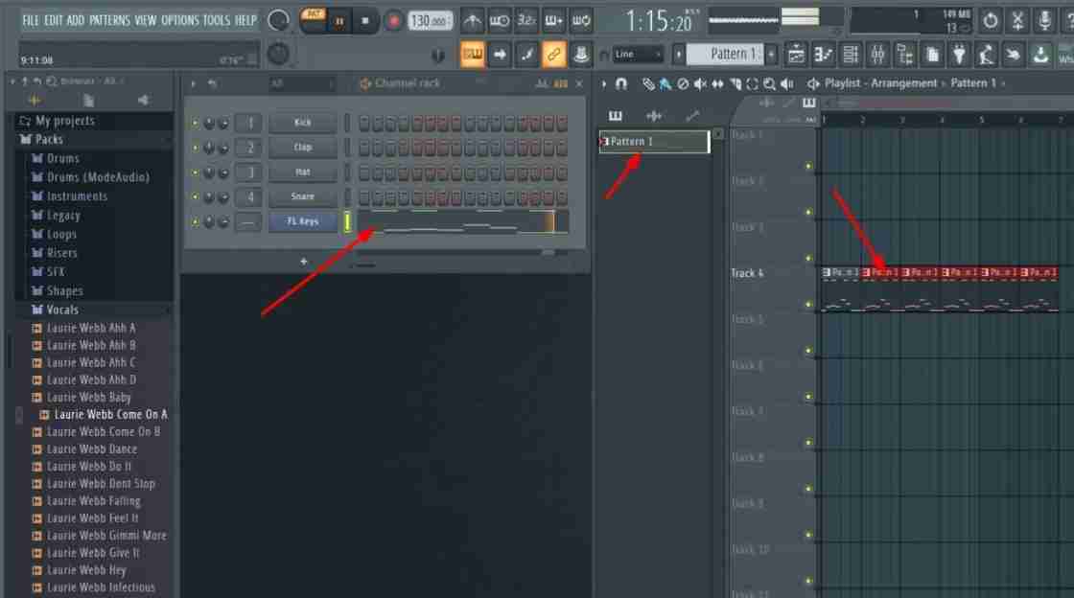
Task: Open the plugin picker plug icon
Action: point(959,55)
